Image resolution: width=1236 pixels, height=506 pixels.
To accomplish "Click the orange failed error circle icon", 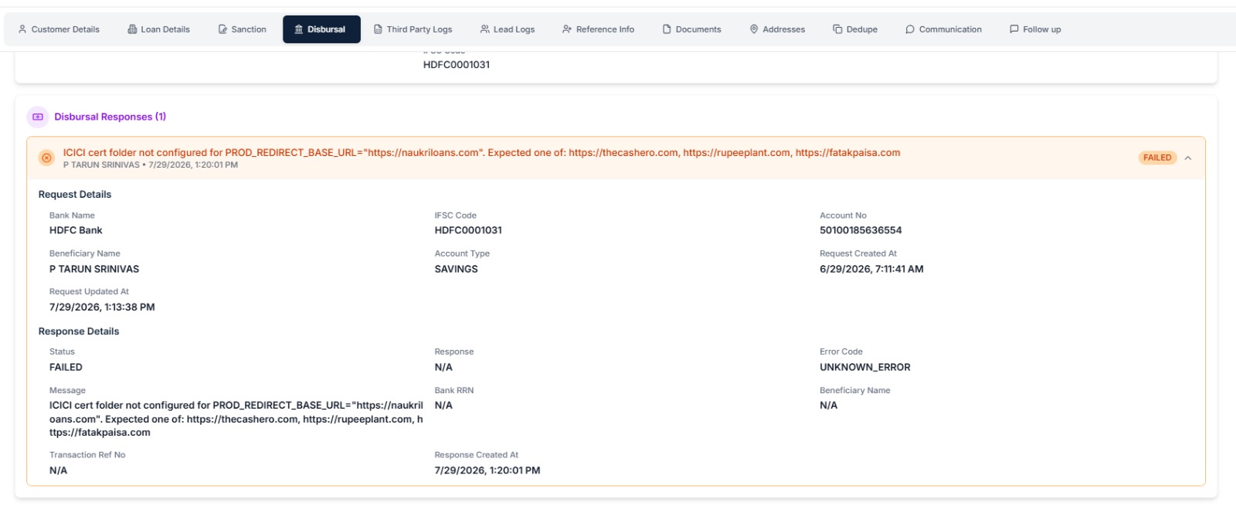I will tap(46, 158).
